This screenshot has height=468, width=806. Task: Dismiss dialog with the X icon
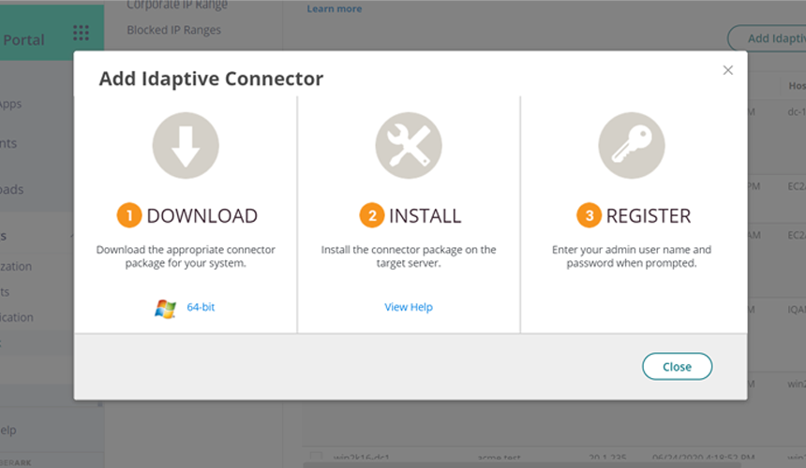click(x=728, y=70)
